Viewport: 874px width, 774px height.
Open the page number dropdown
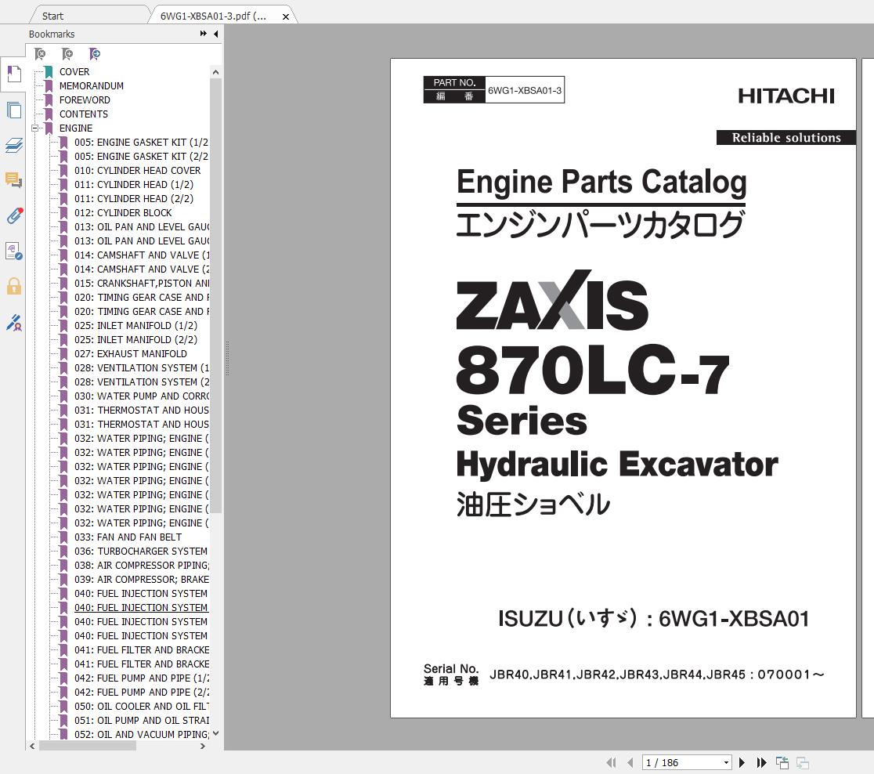click(x=726, y=763)
